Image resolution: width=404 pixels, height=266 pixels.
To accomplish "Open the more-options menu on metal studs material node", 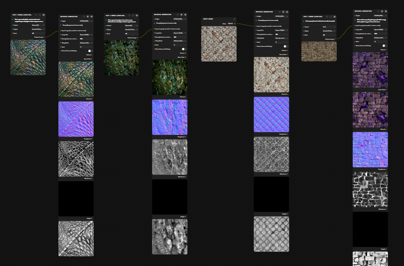I will point(279,12).
